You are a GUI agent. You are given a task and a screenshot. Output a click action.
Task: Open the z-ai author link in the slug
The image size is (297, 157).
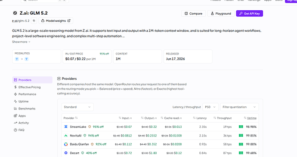coord(14,21)
